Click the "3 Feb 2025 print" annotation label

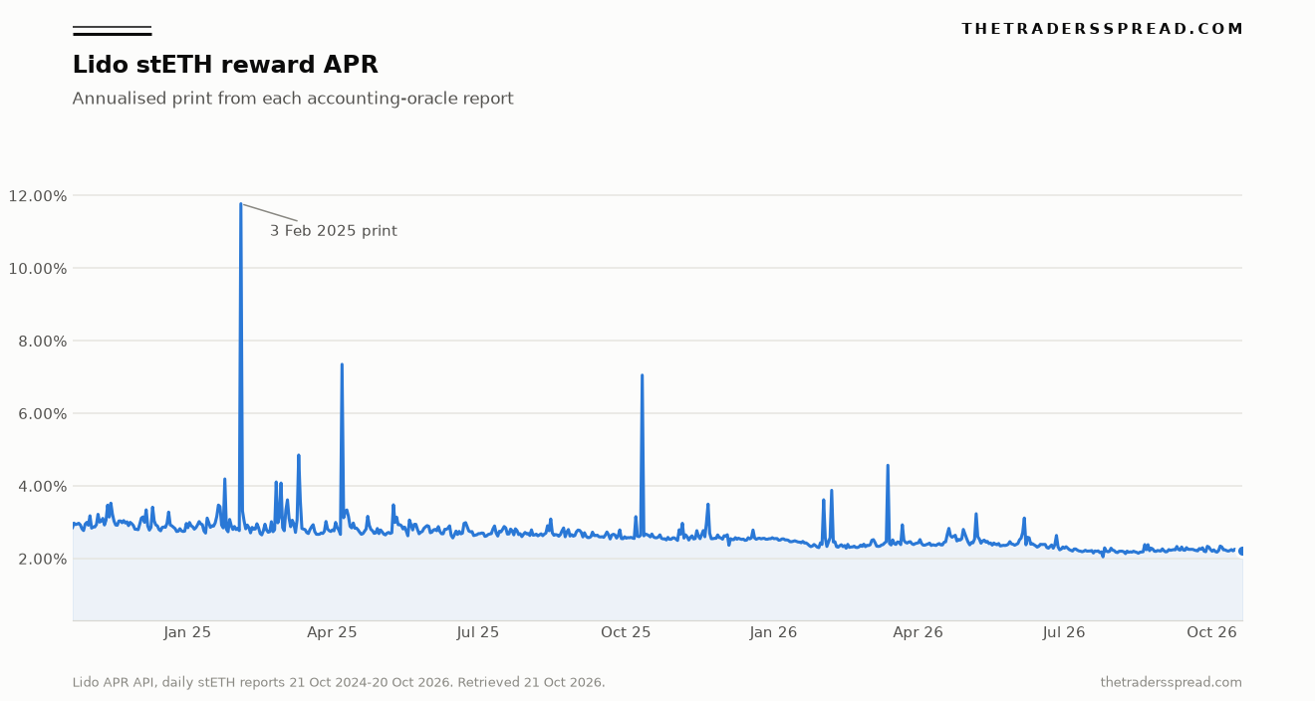[x=334, y=231]
